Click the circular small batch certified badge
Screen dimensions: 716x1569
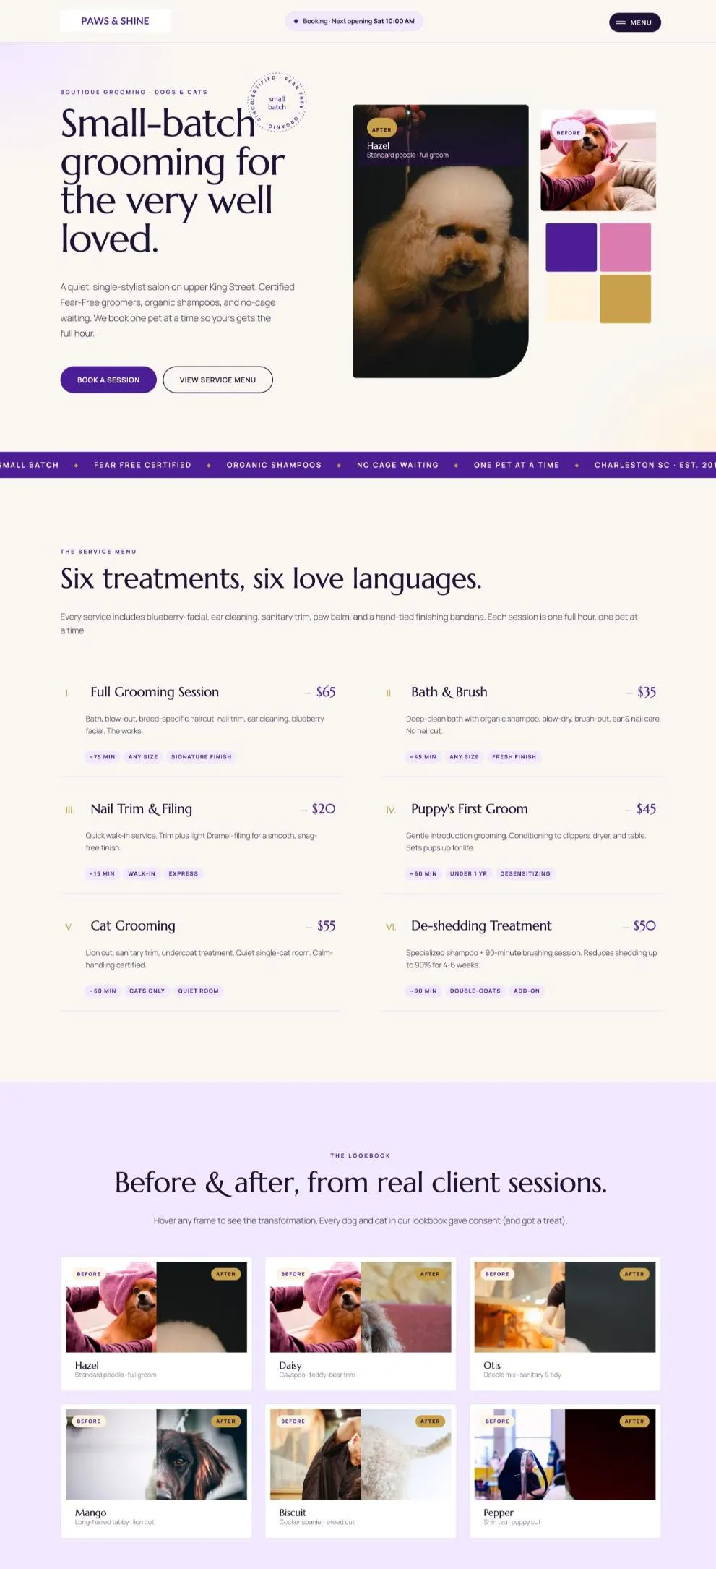[277, 103]
